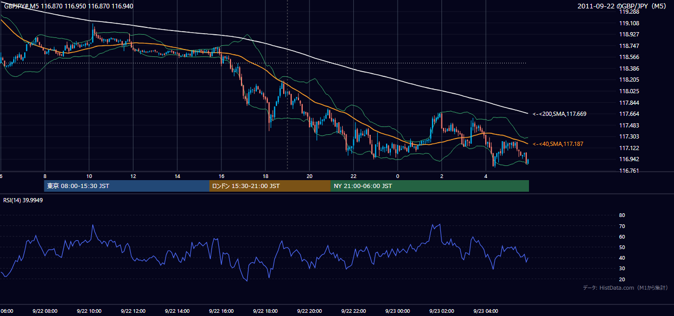Click the 119.288 price axis value
The image size is (674, 316).
click(629, 12)
